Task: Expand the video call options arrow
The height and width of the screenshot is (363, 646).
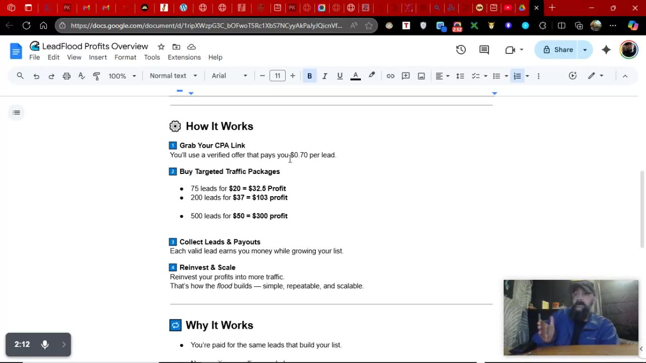Action: pos(521,49)
